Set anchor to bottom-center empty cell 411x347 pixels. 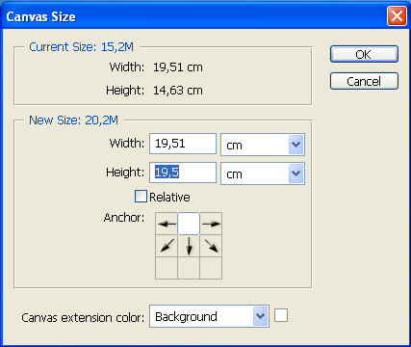[x=189, y=268]
